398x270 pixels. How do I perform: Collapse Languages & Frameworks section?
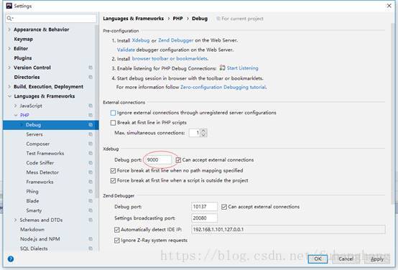click(9, 96)
